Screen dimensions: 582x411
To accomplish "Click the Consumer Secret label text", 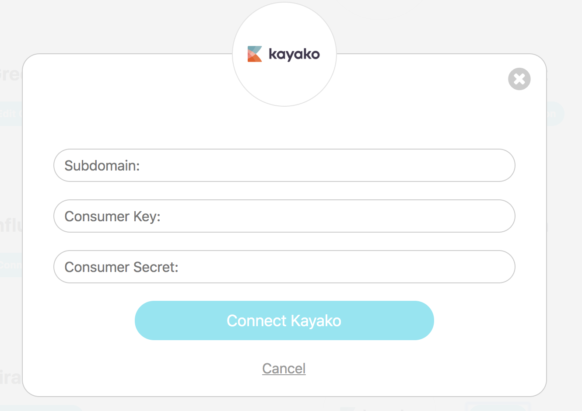I will click(x=121, y=267).
